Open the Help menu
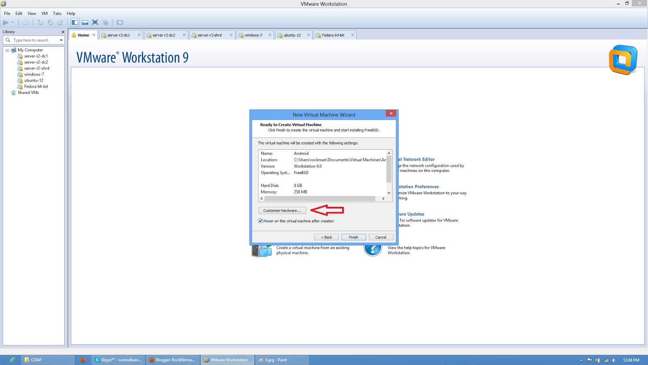 point(71,13)
